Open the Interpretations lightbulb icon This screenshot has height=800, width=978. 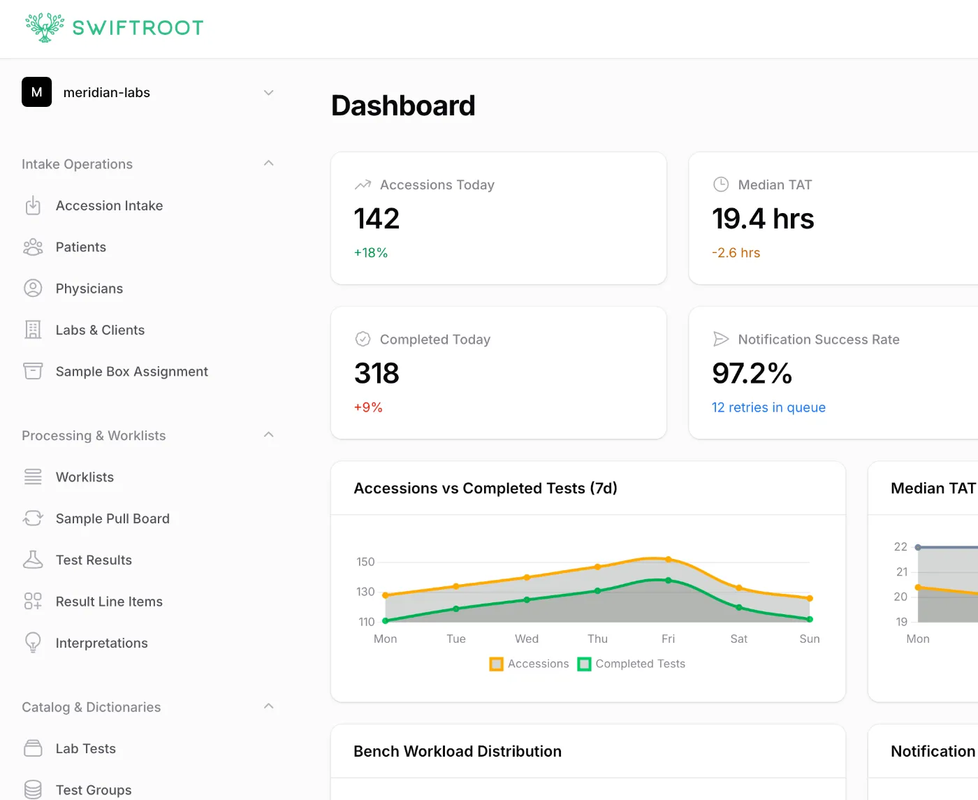pos(33,643)
